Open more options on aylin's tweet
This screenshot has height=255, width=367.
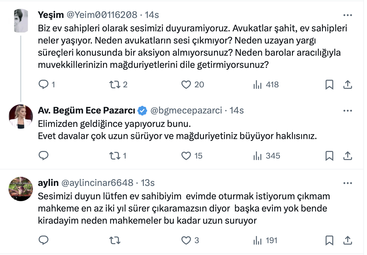coord(347,183)
